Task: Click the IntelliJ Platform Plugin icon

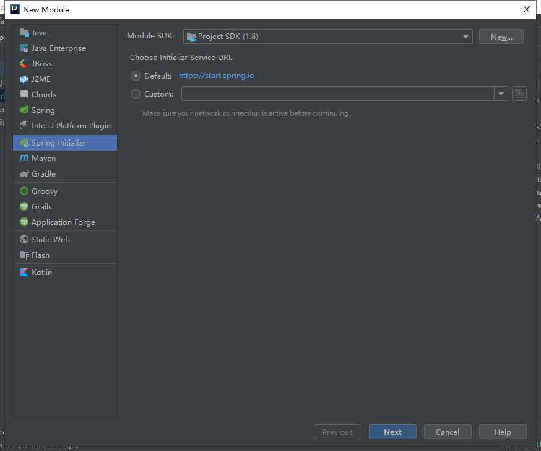Action: 24,125
